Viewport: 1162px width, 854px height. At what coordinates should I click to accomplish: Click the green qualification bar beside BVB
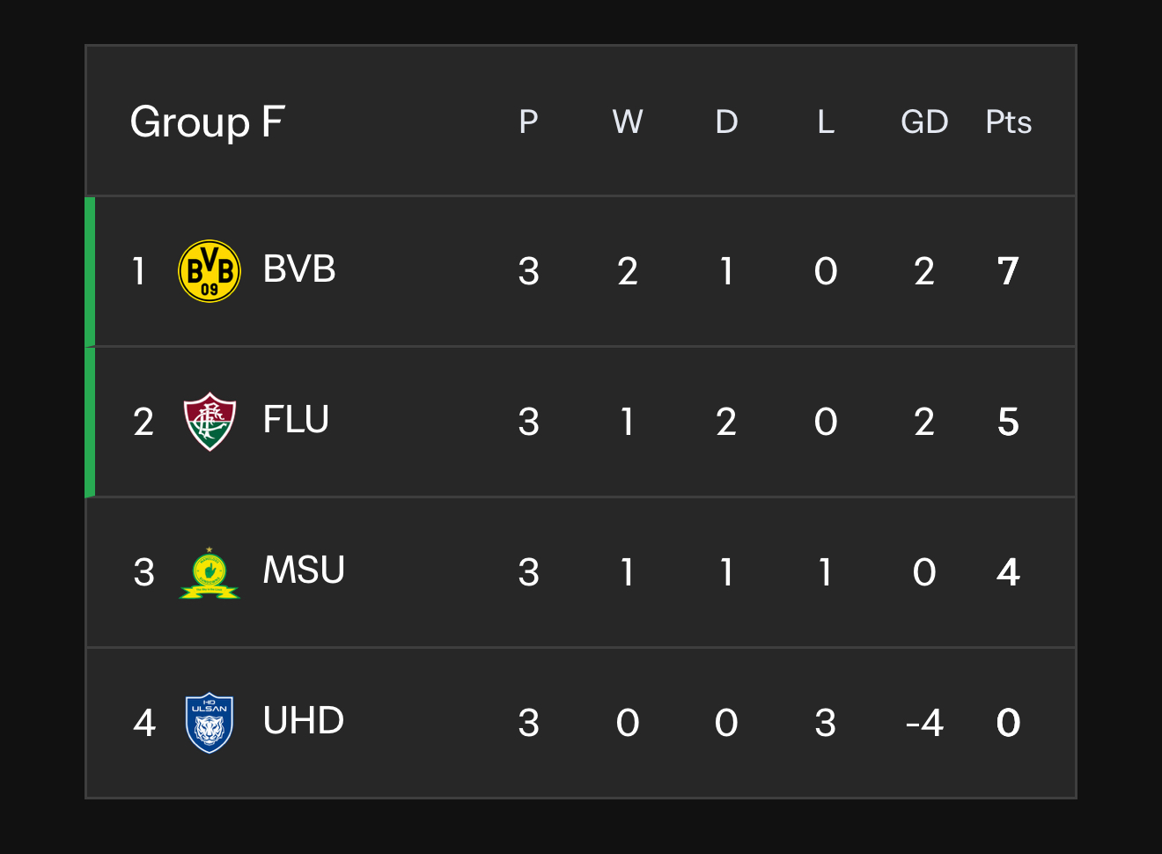coord(90,271)
